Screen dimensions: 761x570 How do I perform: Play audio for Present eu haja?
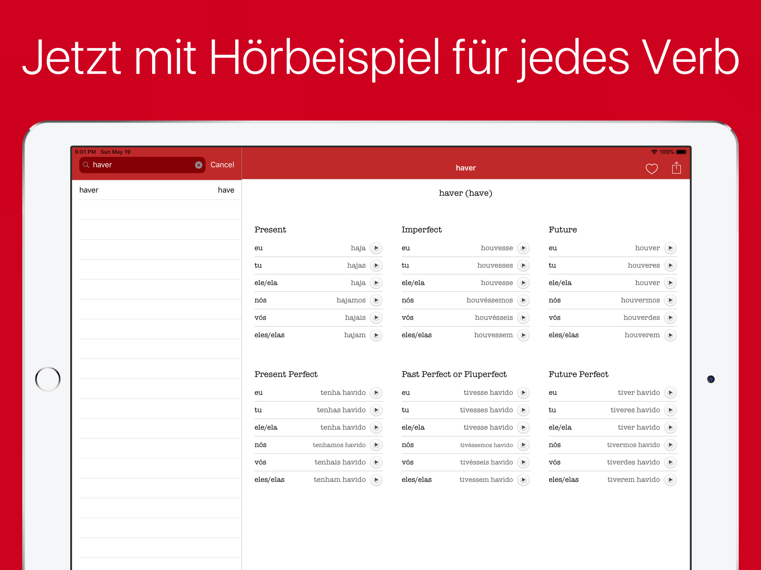pos(376,248)
